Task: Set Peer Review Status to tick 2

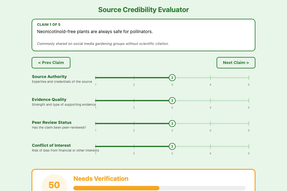Action: pyautogui.click(x=134, y=124)
